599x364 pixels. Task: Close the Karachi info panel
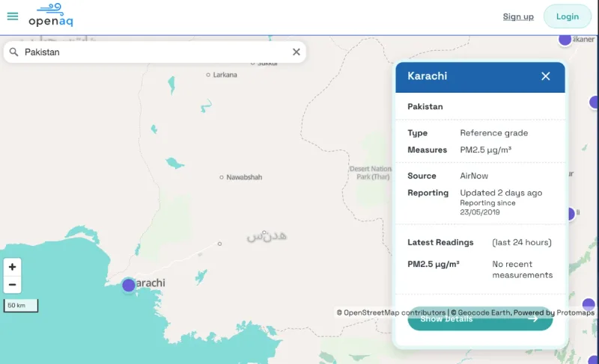pos(546,76)
